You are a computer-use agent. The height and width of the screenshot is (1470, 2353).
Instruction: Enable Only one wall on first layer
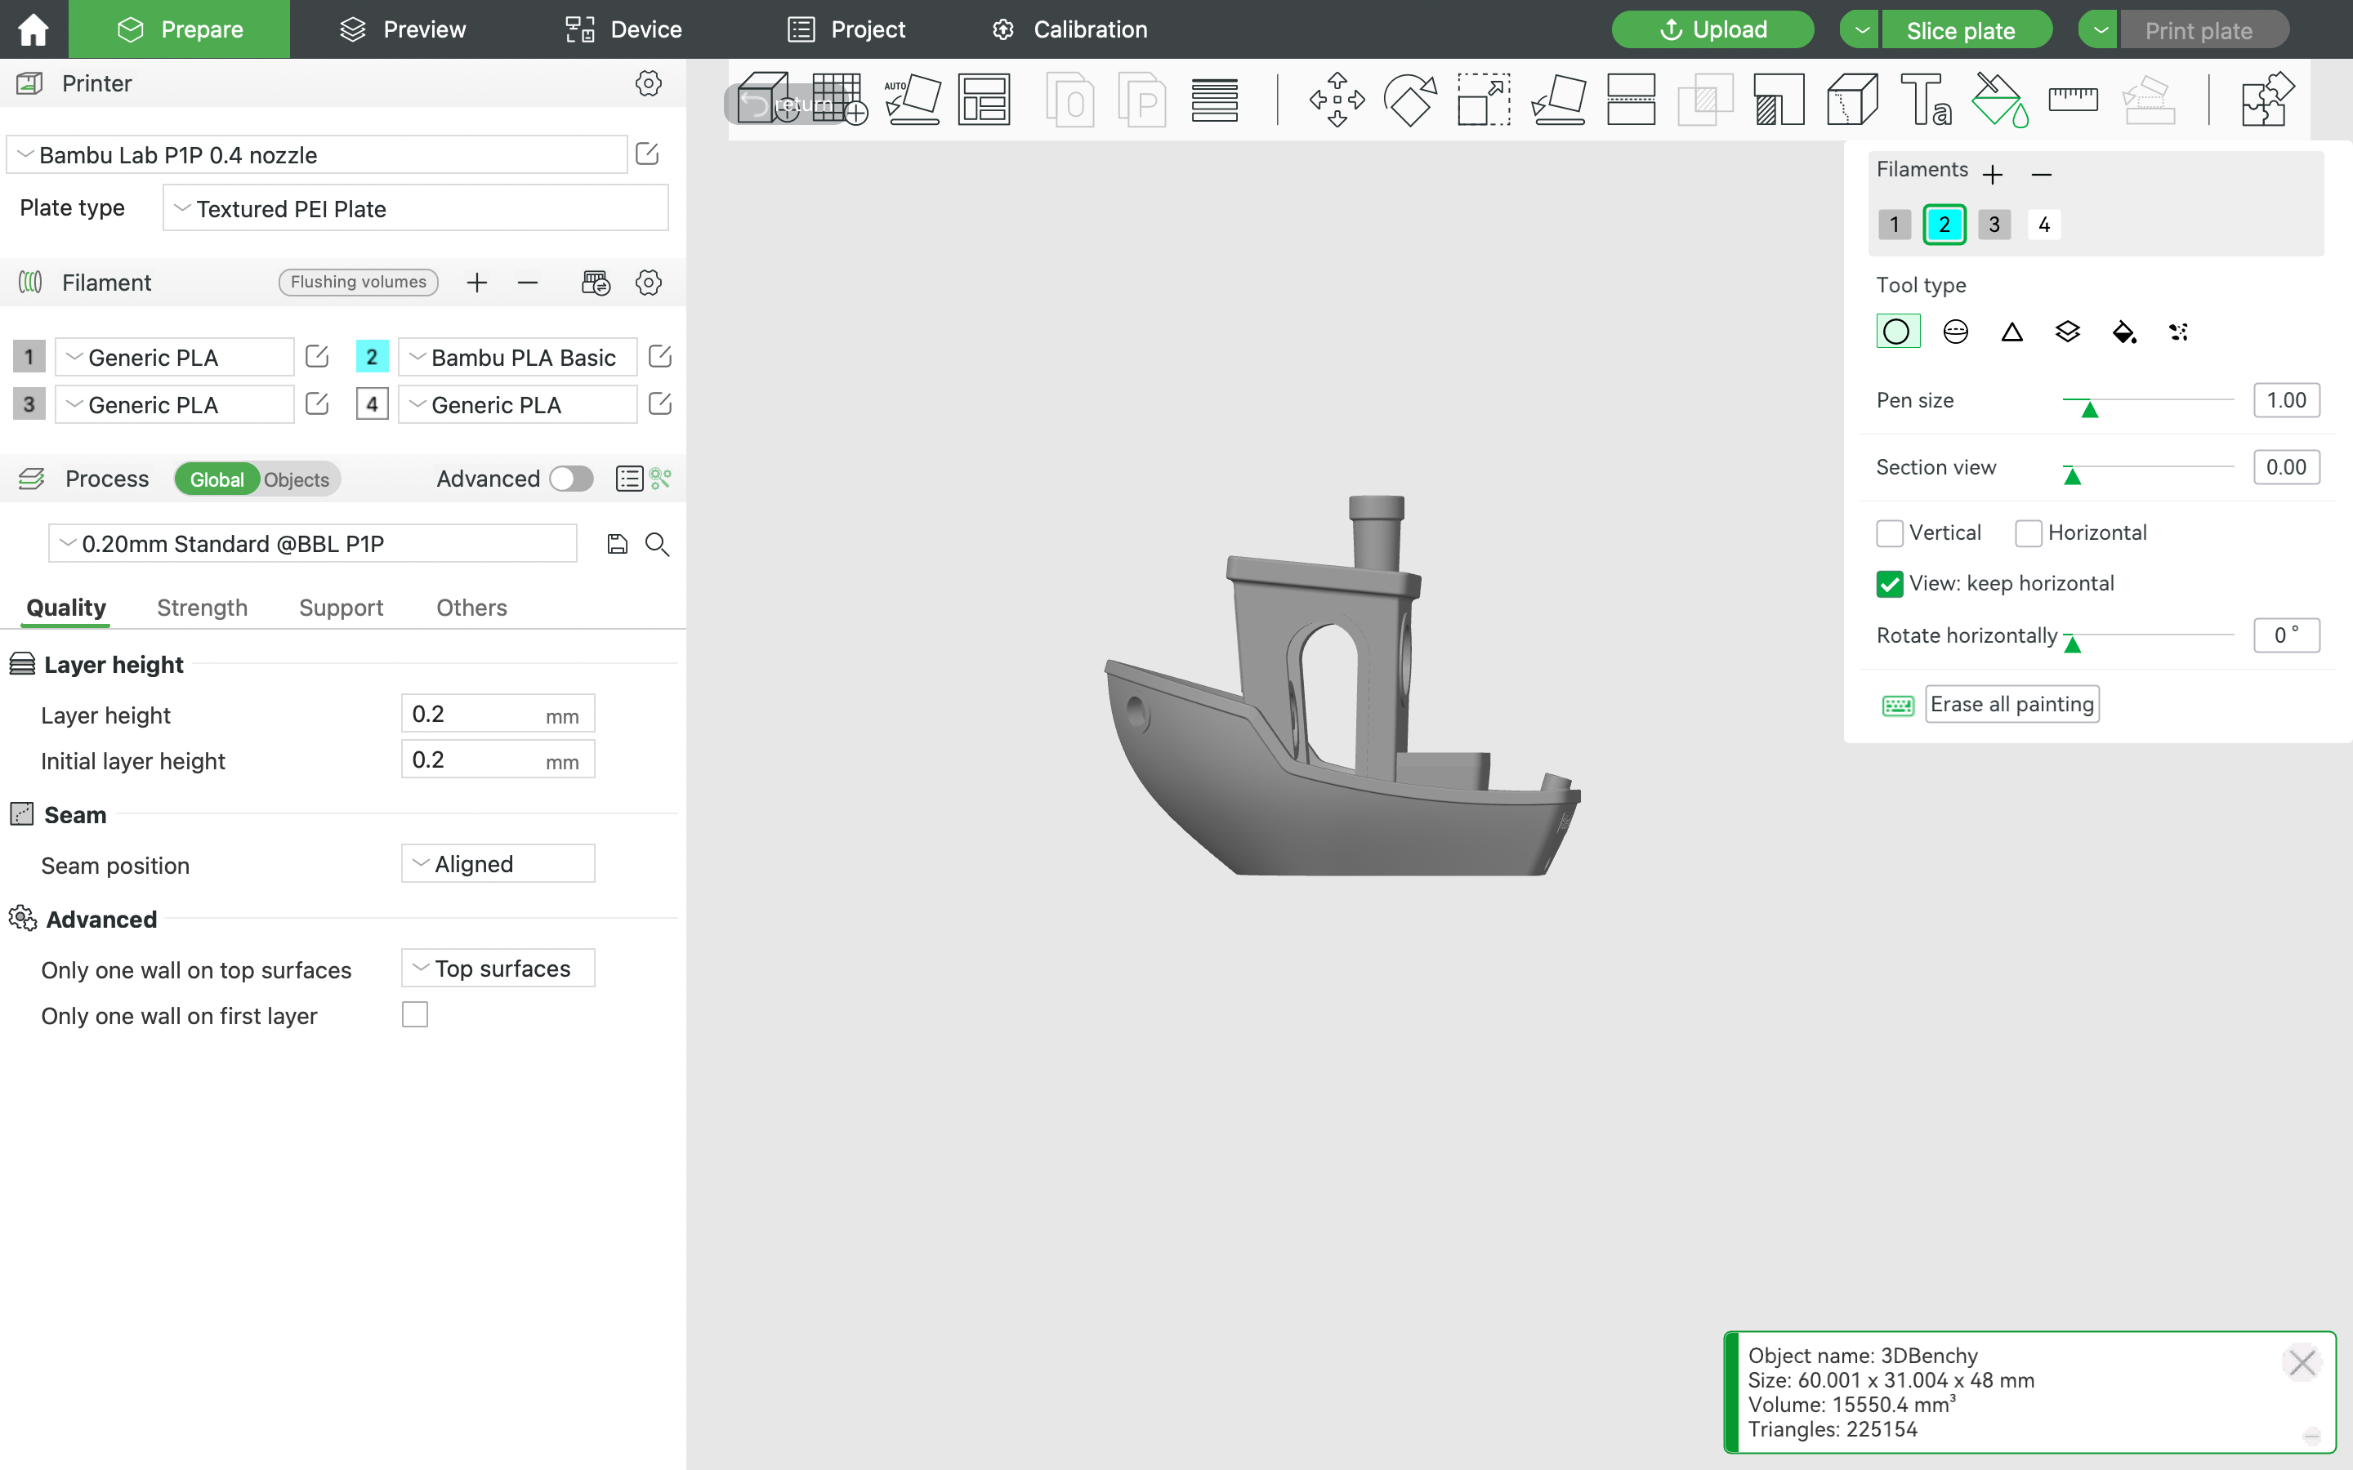tap(415, 1015)
